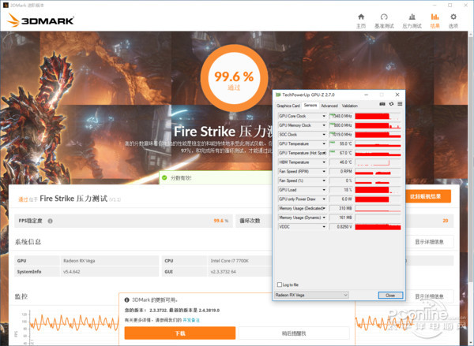Open GPU Memory Clock sensor dropdown
The image size is (474, 346).
(x=324, y=125)
